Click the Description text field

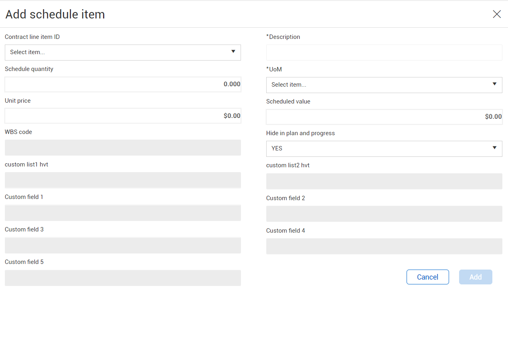click(384, 53)
